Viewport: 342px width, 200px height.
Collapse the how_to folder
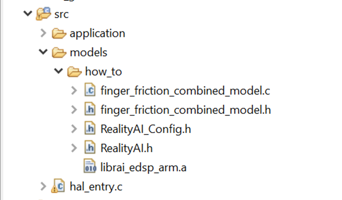click(58, 72)
